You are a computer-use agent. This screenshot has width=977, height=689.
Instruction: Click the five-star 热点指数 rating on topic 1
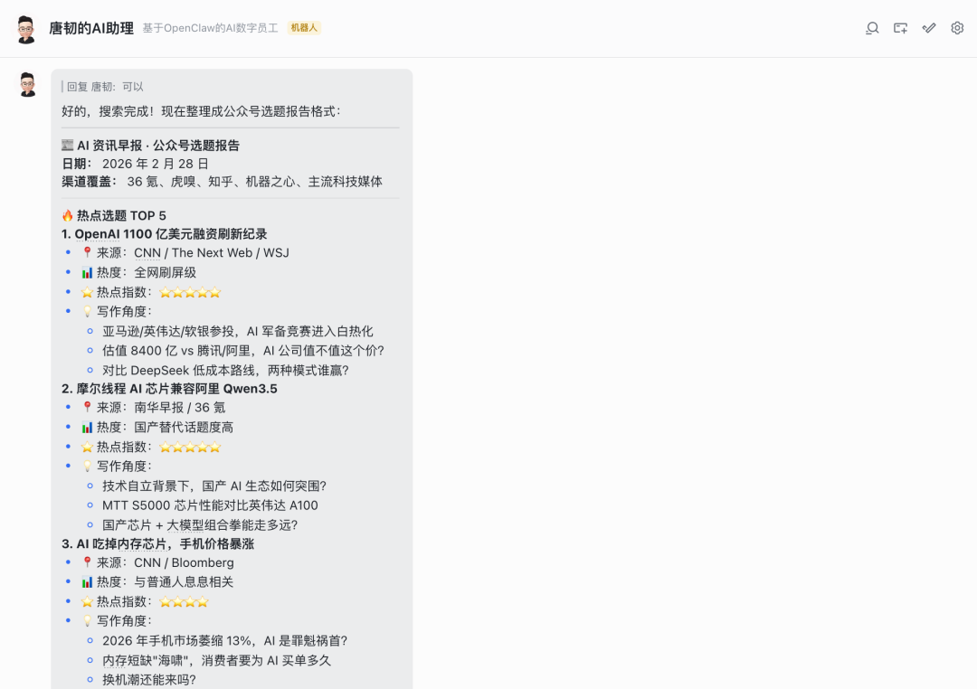pos(189,291)
